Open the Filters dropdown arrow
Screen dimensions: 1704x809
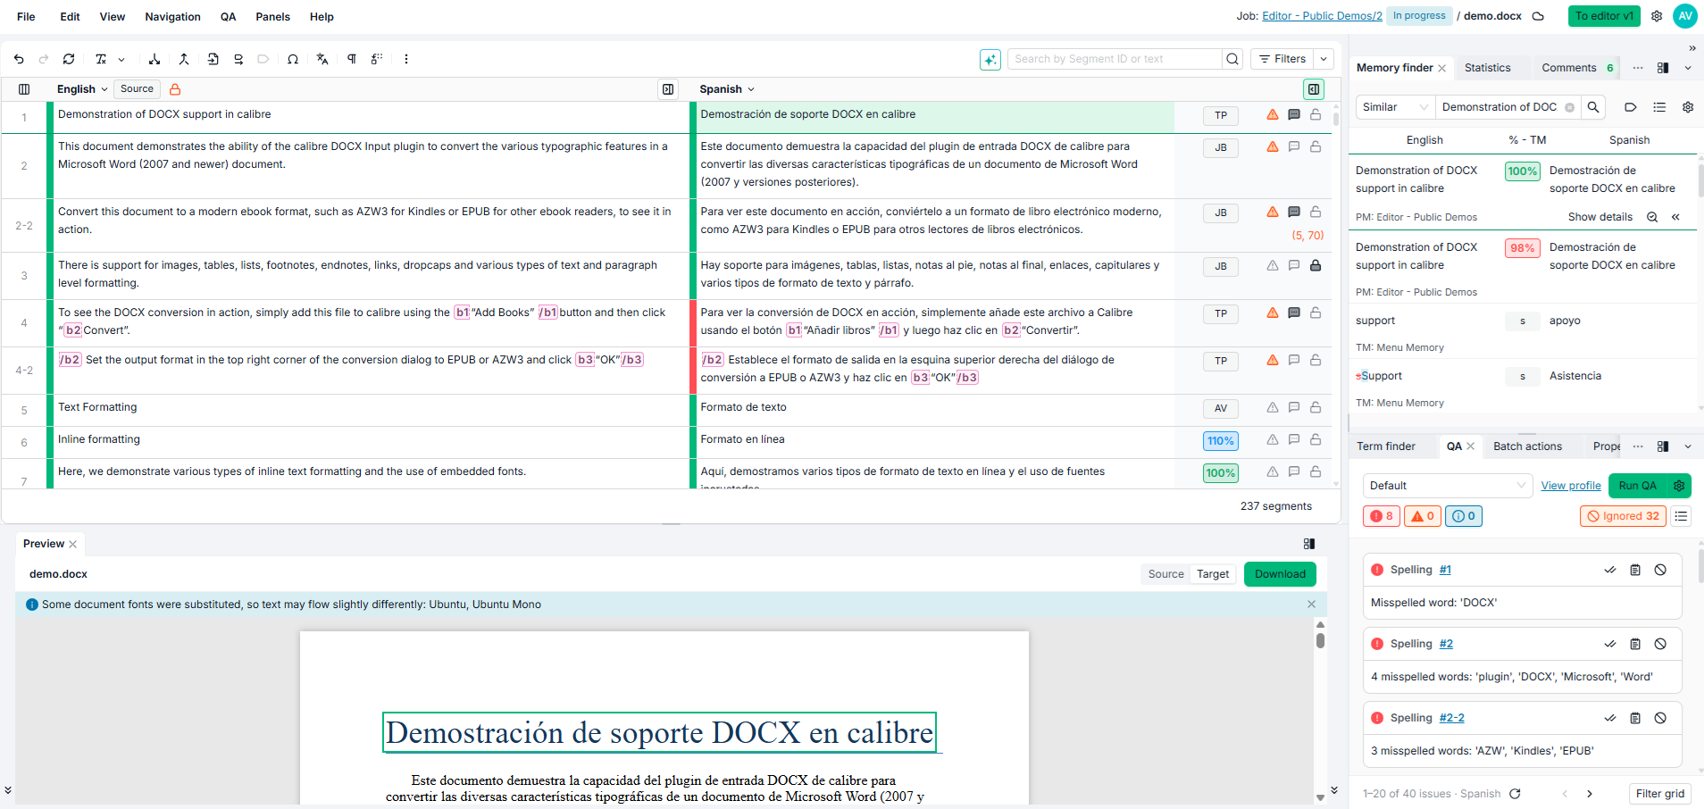[1324, 59]
